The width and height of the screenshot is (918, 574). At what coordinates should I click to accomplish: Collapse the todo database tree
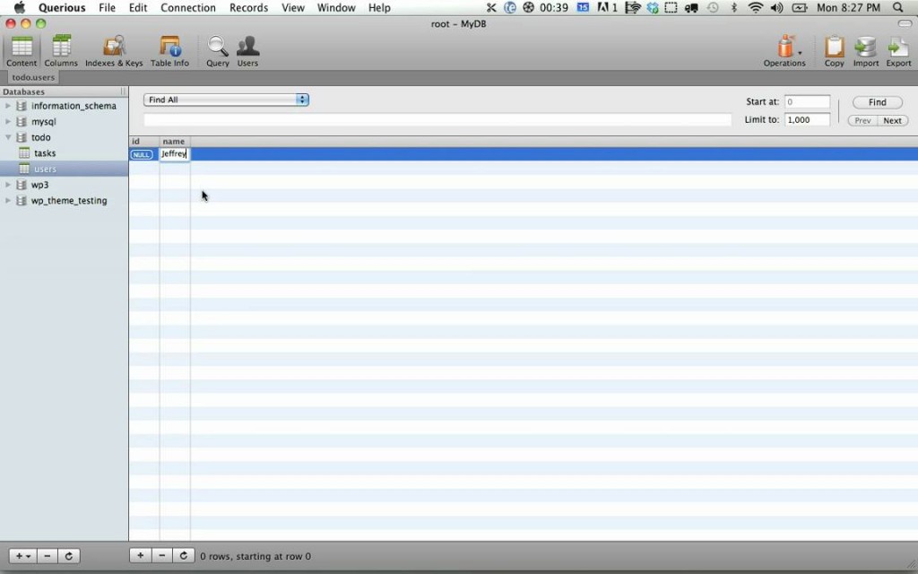tap(9, 137)
